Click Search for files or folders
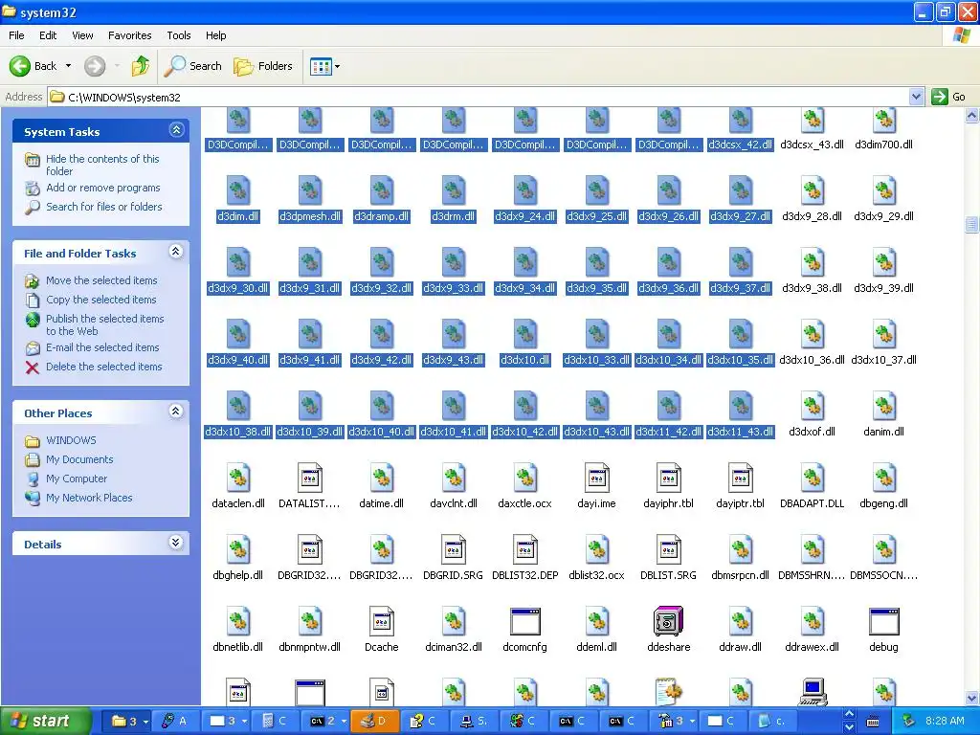This screenshot has width=980, height=735. (103, 207)
